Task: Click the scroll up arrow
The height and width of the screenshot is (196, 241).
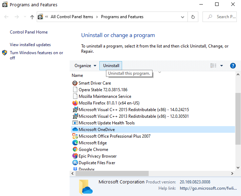Action: click(238, 75)
